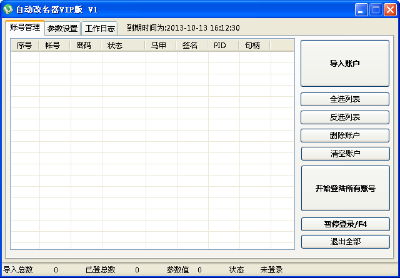Image resolution: width=400 pixels, height=278 pixels.
Task: Click the 句柄 column header
Action: point(254,46)
